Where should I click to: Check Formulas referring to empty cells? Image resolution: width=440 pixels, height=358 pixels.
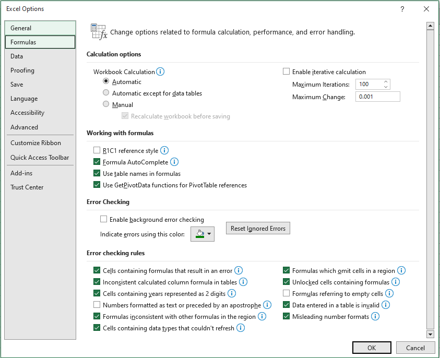286,293
